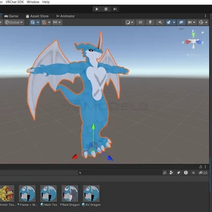This screenshot has width=212, height=212.
Task: Toggle scene lighting lightbulb
Action: point(150,22)
